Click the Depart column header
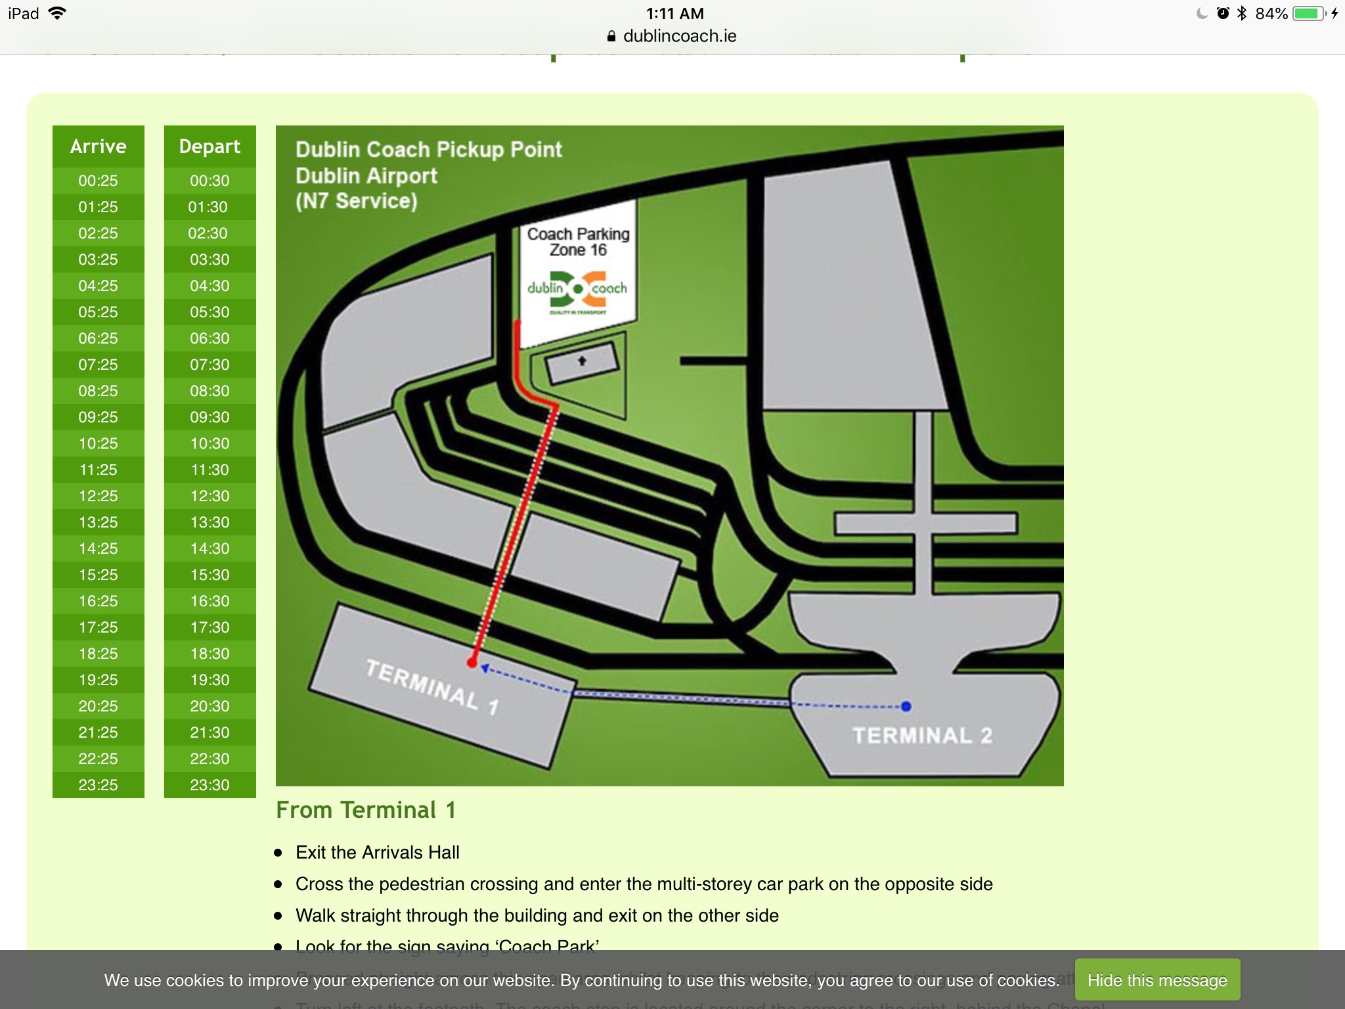This screenshot has width=1345, height=1009. pos(209,146)
